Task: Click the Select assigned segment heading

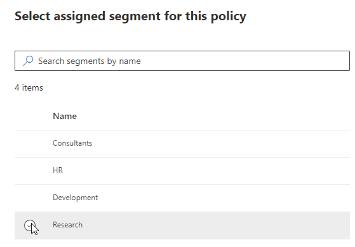Action: 130,16
